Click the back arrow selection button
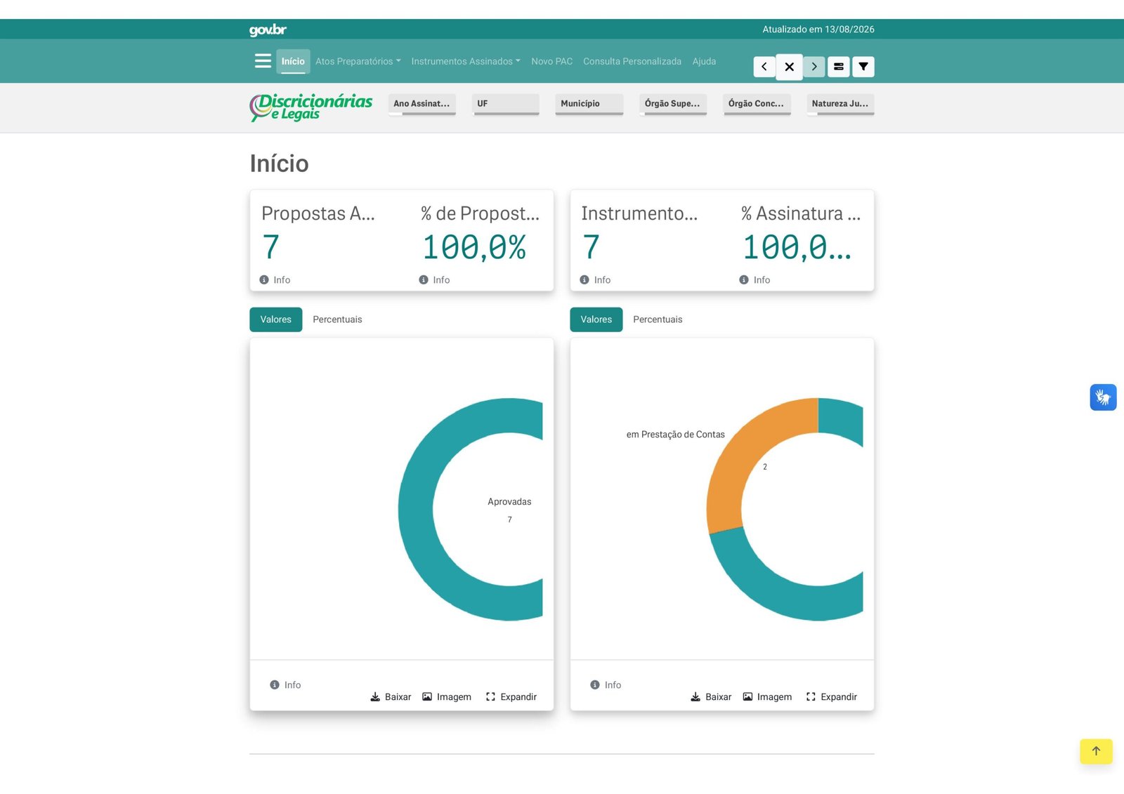 pyautogui.click(x=764, y=67)
